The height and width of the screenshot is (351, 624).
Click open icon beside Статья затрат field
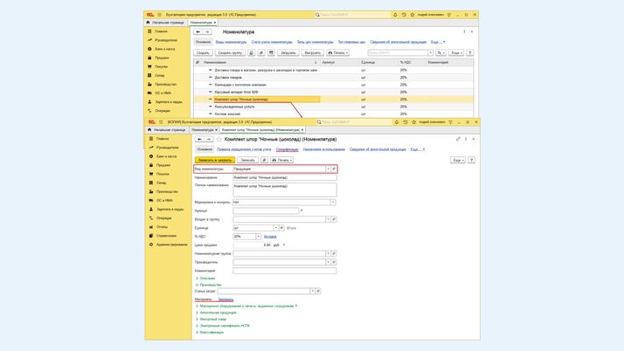coord(318,291)
